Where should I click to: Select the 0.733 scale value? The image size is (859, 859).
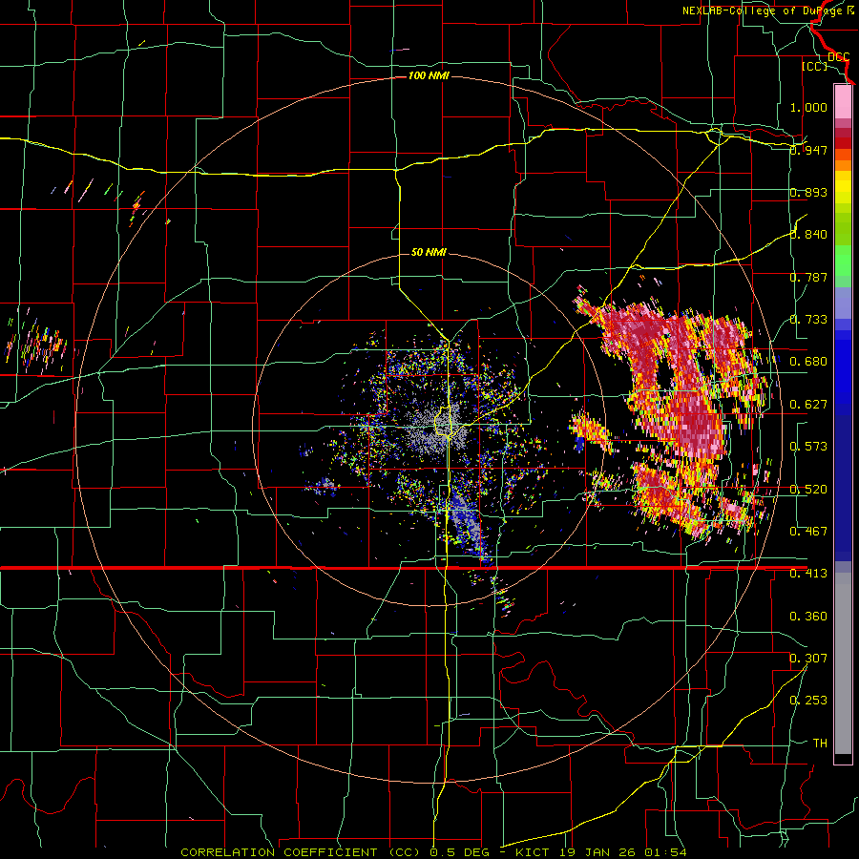[x=808, y=320]
